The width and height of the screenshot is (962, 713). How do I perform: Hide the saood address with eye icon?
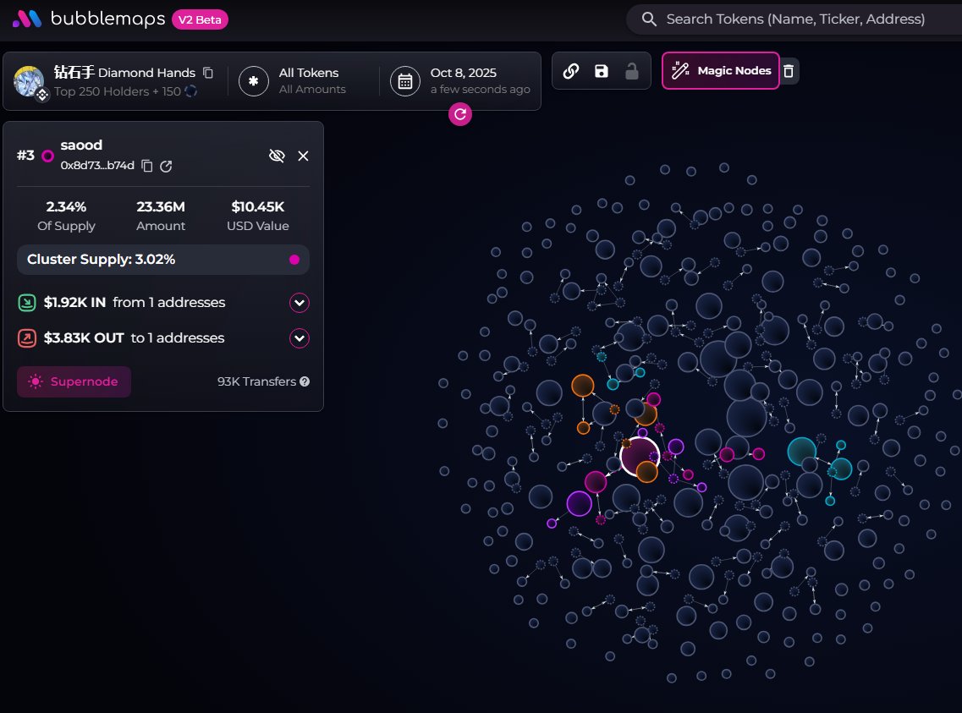[x=276, y=156]
